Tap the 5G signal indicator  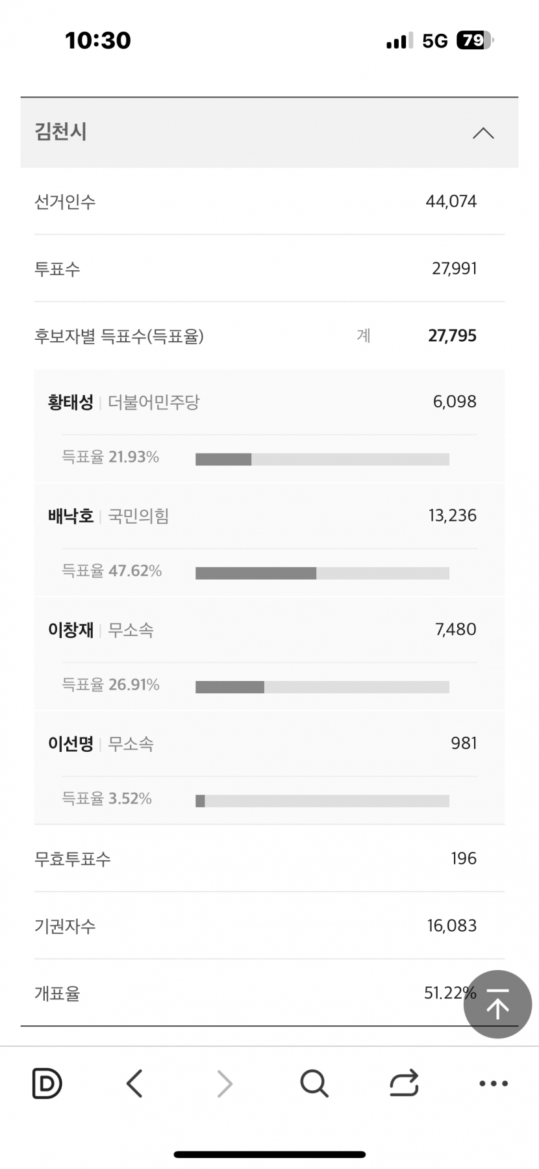tap(435, 41)
